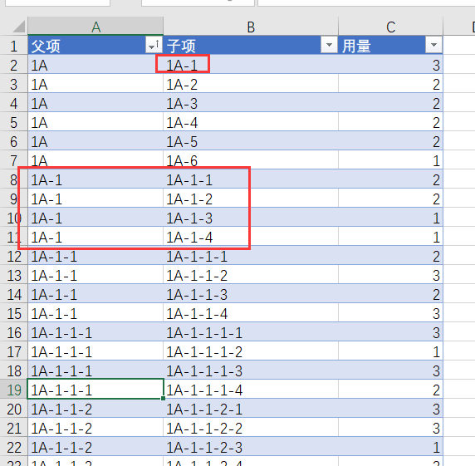
Task: Select column B header
Action: (251, 27)
